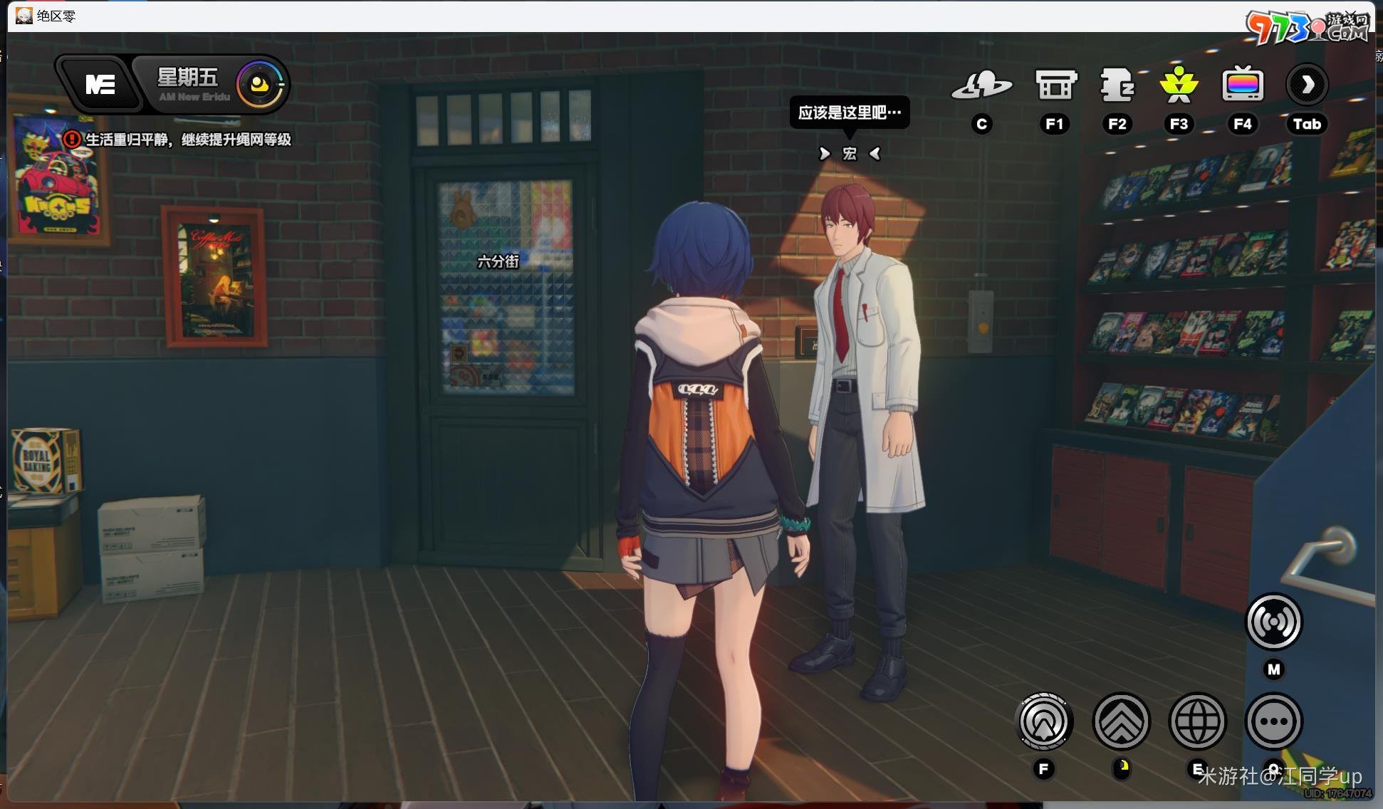Expand the Tab arrow menu button
The image size is (1383, 809).
pos(1307,85)
